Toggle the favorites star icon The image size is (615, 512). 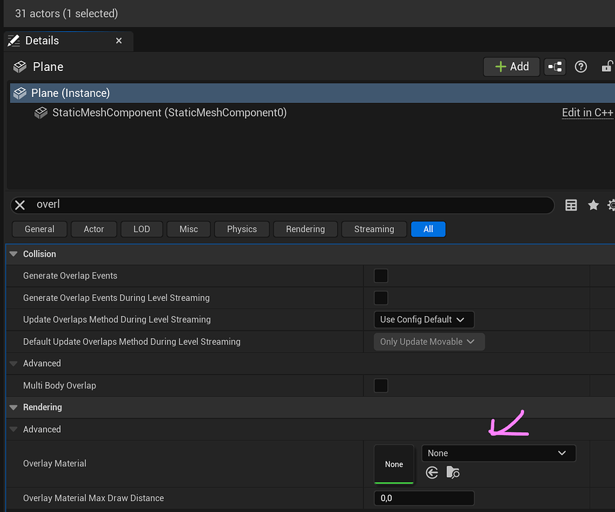592,204
